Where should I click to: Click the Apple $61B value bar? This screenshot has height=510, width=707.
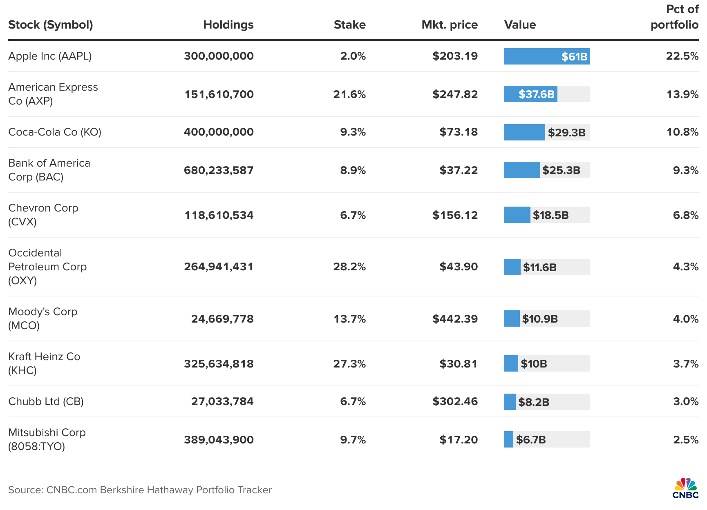point(547,56)
